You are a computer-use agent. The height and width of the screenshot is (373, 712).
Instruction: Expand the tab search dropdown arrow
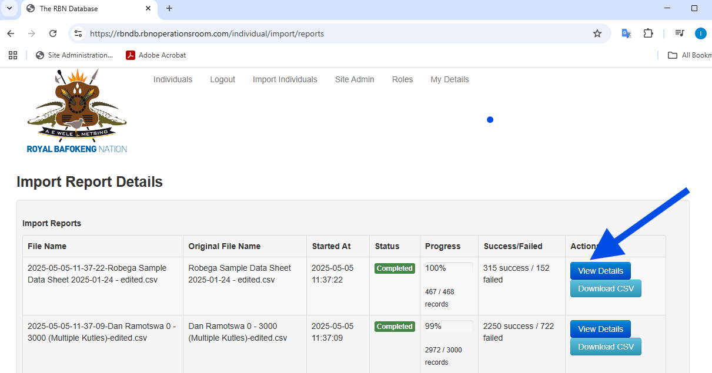click(9, 9)
